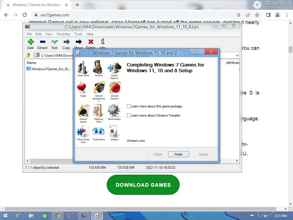Click the Cancel button in setup

(x=203, y=154)
